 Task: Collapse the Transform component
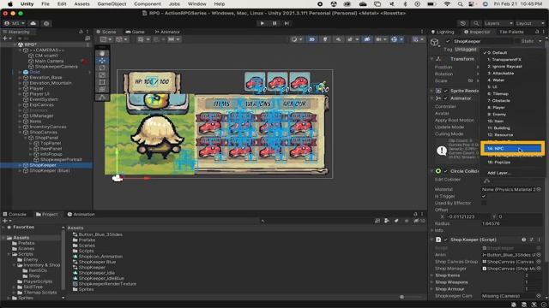431,59
